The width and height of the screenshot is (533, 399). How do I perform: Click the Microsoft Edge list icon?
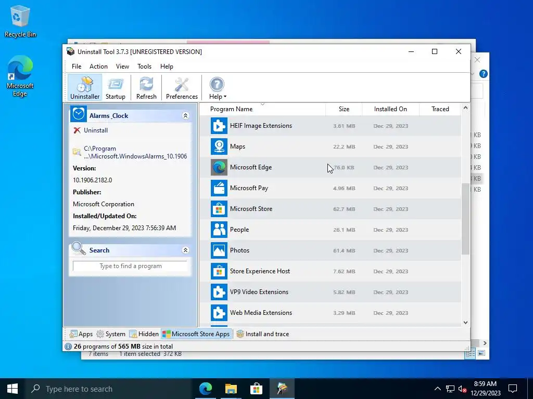point(219,167)
